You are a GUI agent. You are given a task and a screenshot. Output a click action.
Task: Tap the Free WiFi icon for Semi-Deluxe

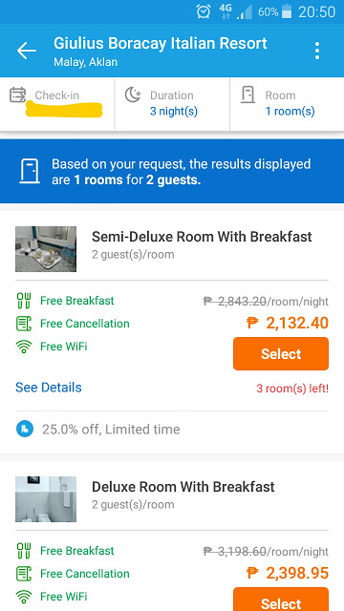[x=23, y=347]
